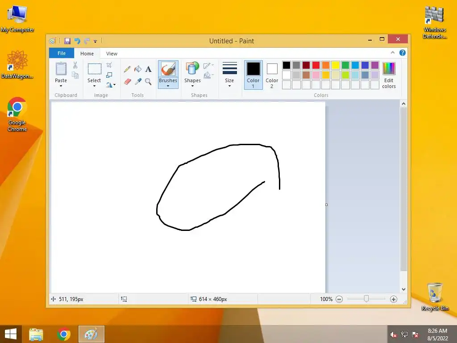This screenshot has height=343, width=457.
Task: Switch to the View tab
Action: tap(112, 54)
